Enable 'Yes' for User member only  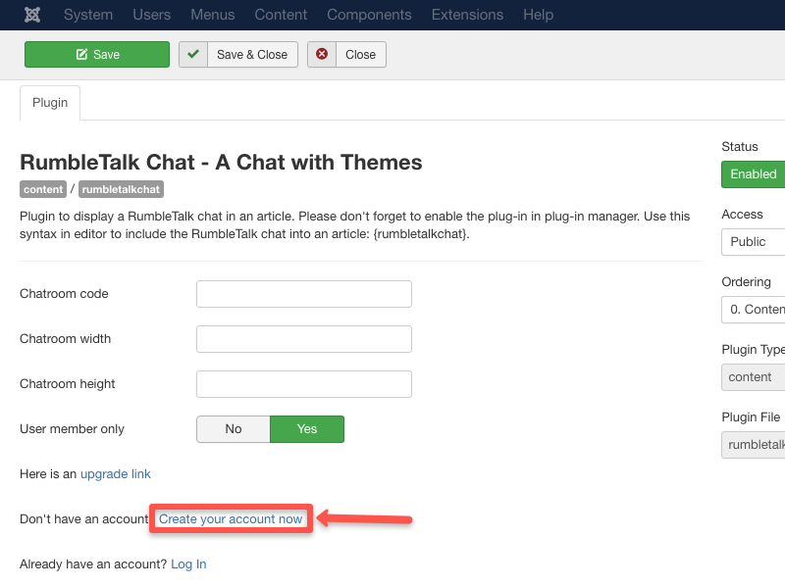307,428
